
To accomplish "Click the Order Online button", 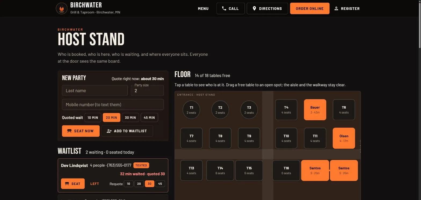I will [x=310, y=8].
